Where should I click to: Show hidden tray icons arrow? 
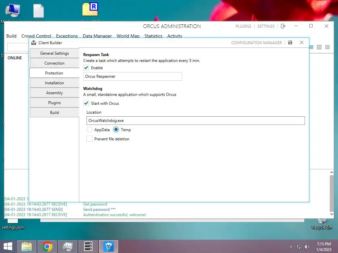(291, 247)
